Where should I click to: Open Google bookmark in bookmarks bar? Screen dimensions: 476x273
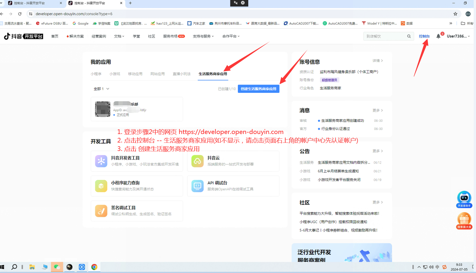point(80,23)
